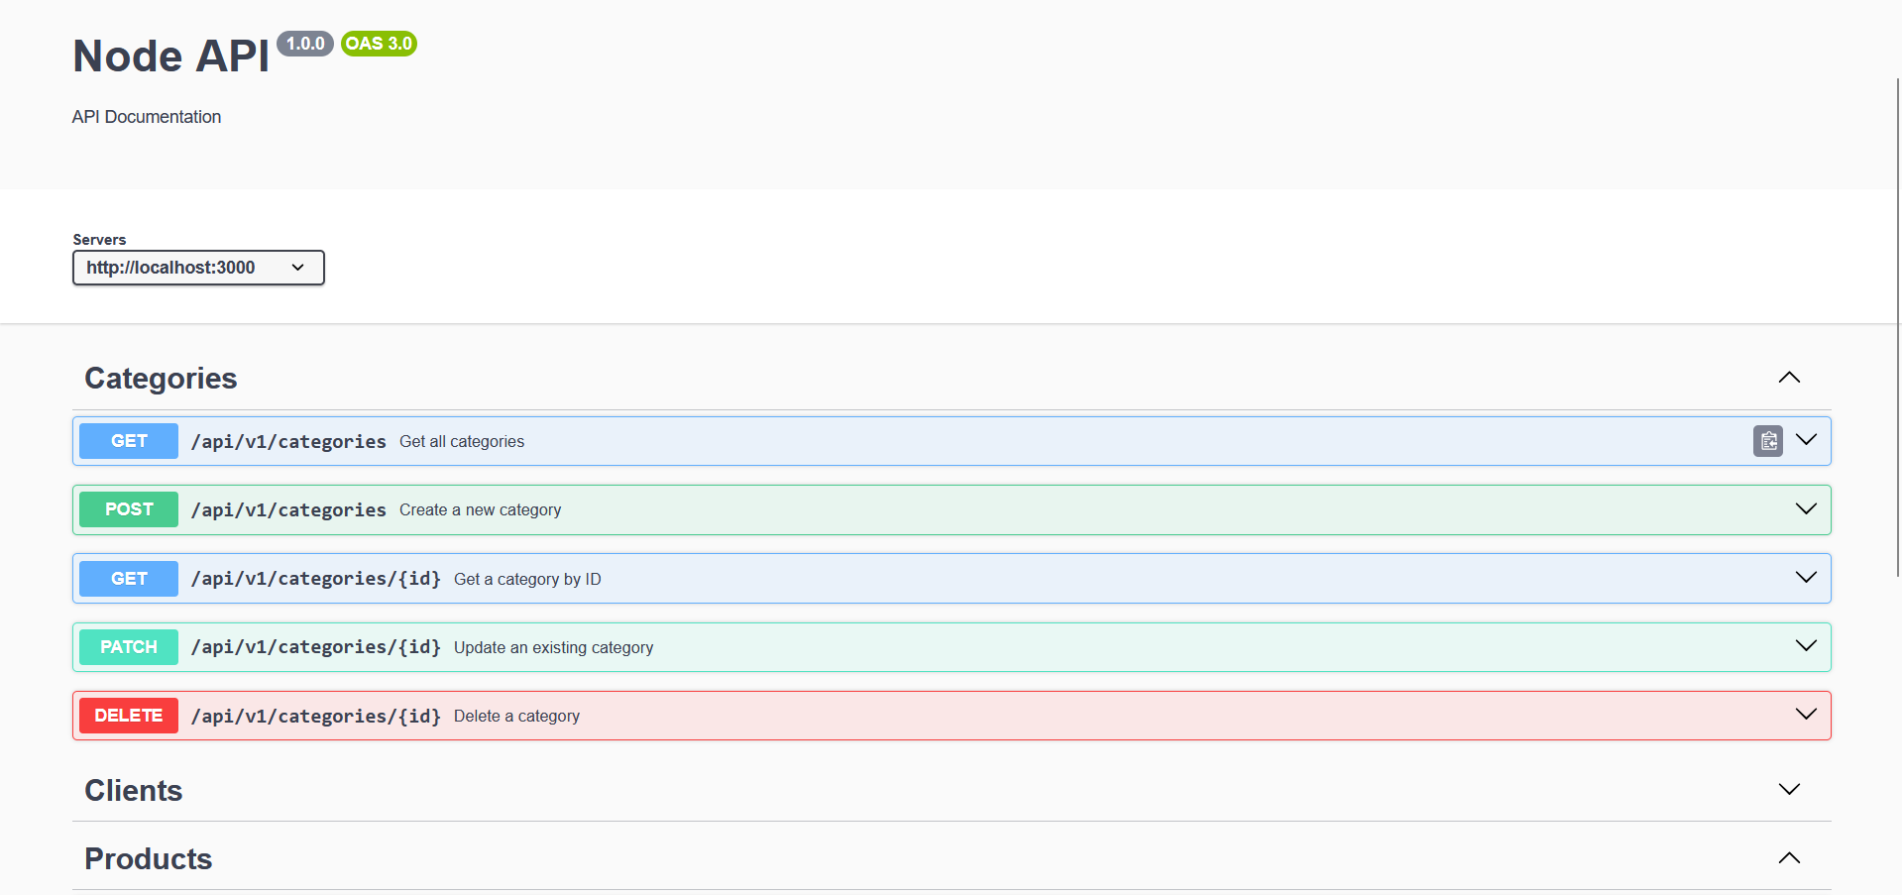Click the GET /api/v1/categories/{id} path text

(x=316, y=579)
